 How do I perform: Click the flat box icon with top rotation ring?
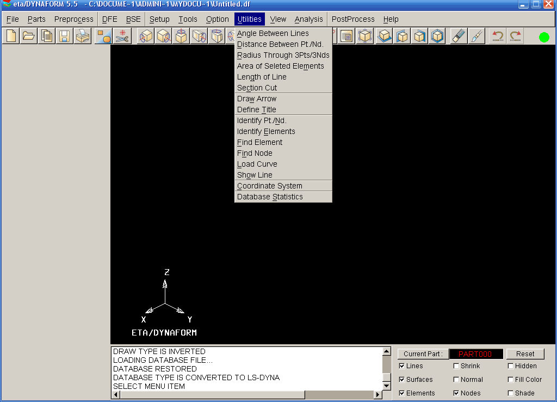tap(216, 36)
